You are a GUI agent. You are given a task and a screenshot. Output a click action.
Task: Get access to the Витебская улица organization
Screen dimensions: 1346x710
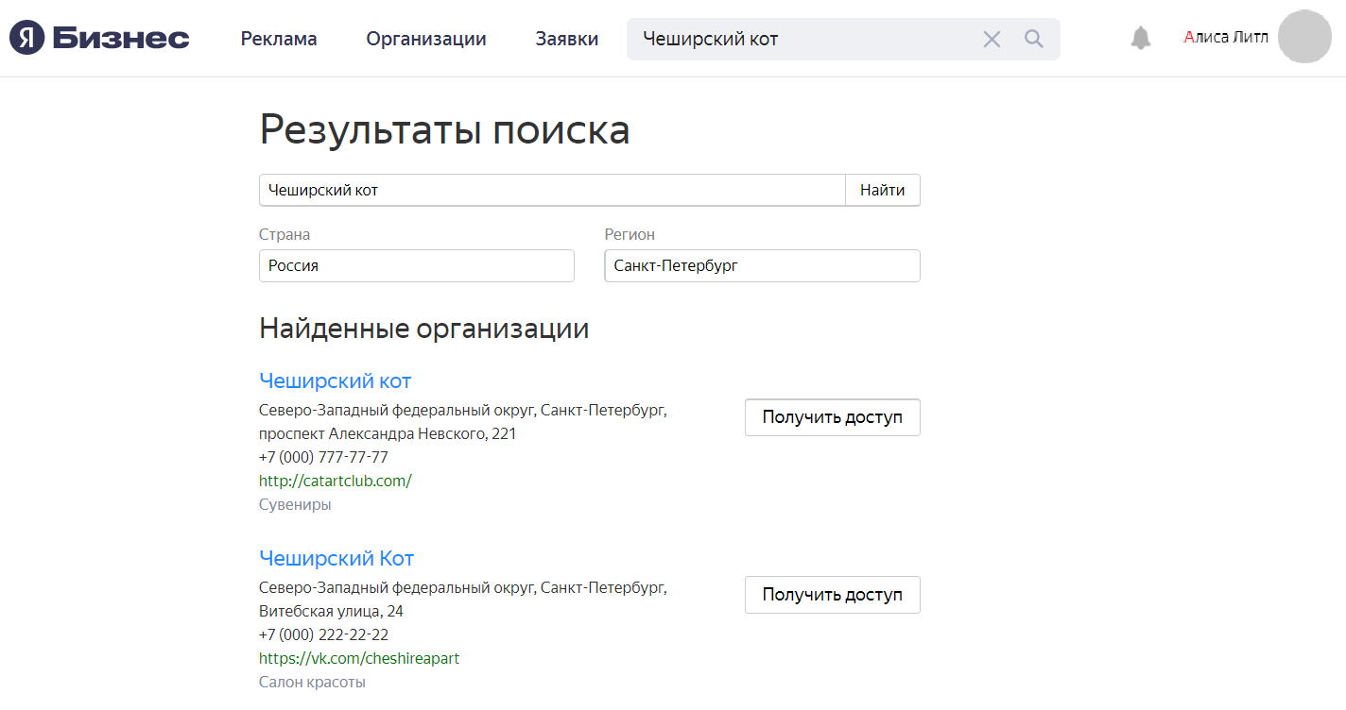(833, 595)
